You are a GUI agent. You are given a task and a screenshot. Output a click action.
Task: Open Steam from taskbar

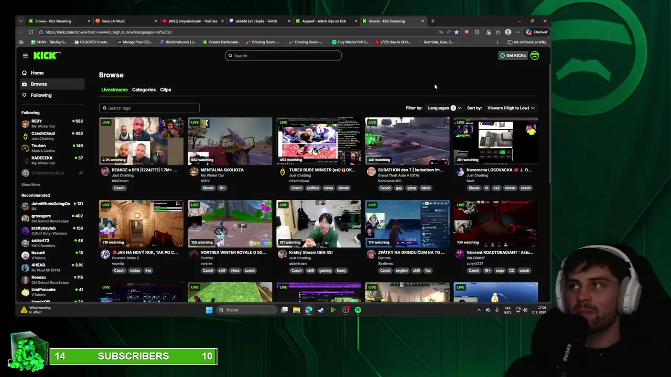tap(321, 310)
